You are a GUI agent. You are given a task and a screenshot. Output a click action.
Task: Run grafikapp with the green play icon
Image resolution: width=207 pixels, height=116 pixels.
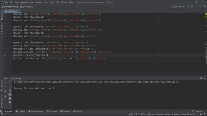(188, 6)
